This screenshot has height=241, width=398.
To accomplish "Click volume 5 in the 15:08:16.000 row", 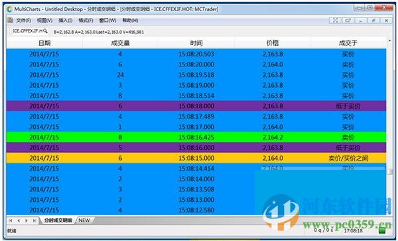I will pos(120,148).
